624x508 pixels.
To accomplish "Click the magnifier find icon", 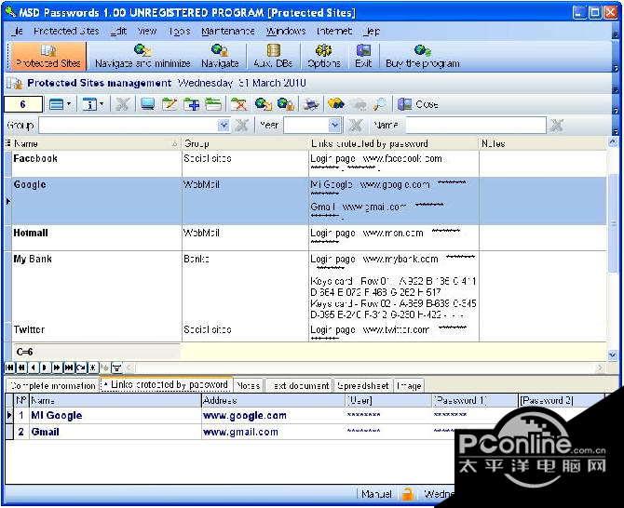I will (380, 104).
